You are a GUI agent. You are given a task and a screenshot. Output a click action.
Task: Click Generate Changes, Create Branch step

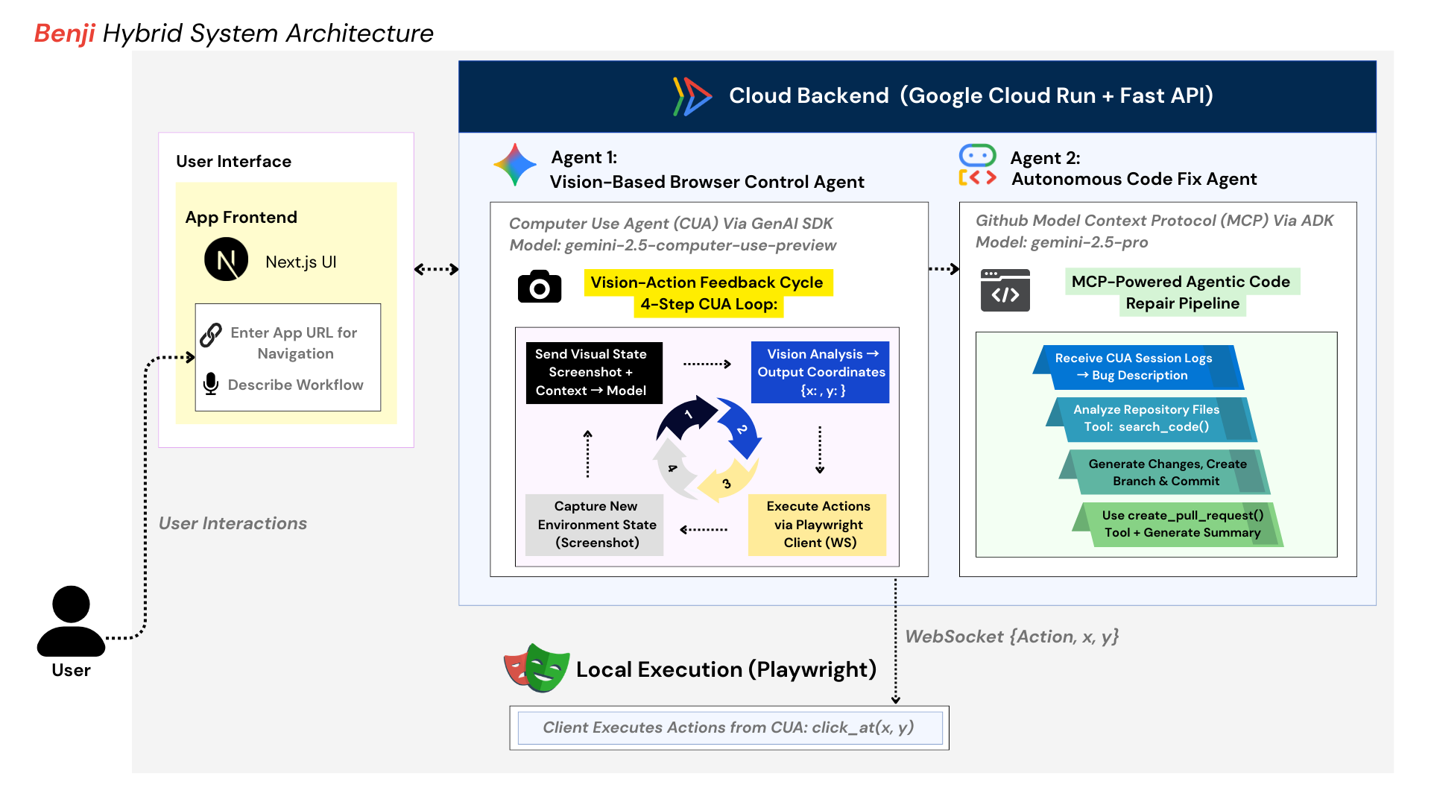1166,472
